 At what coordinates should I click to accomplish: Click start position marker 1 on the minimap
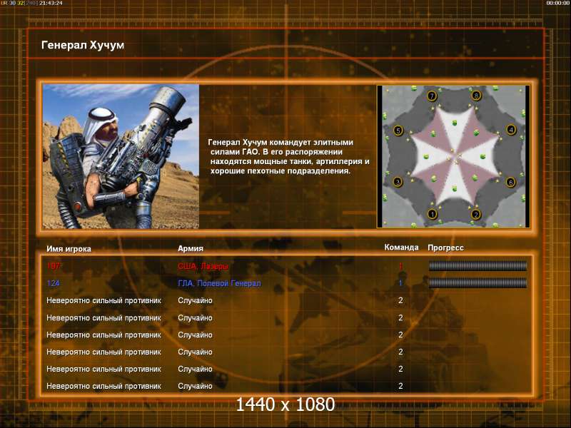(x=432, y=214)
